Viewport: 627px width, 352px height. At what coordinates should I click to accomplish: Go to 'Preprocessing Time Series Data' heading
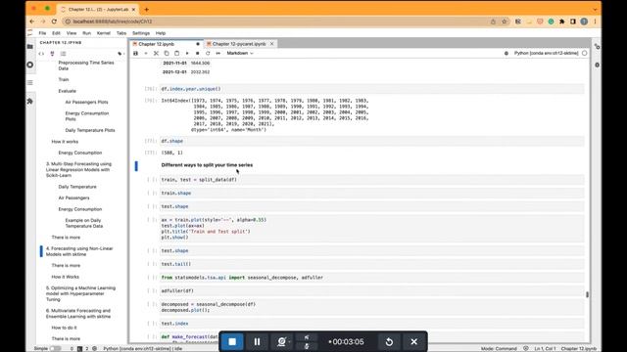(86, 66)
